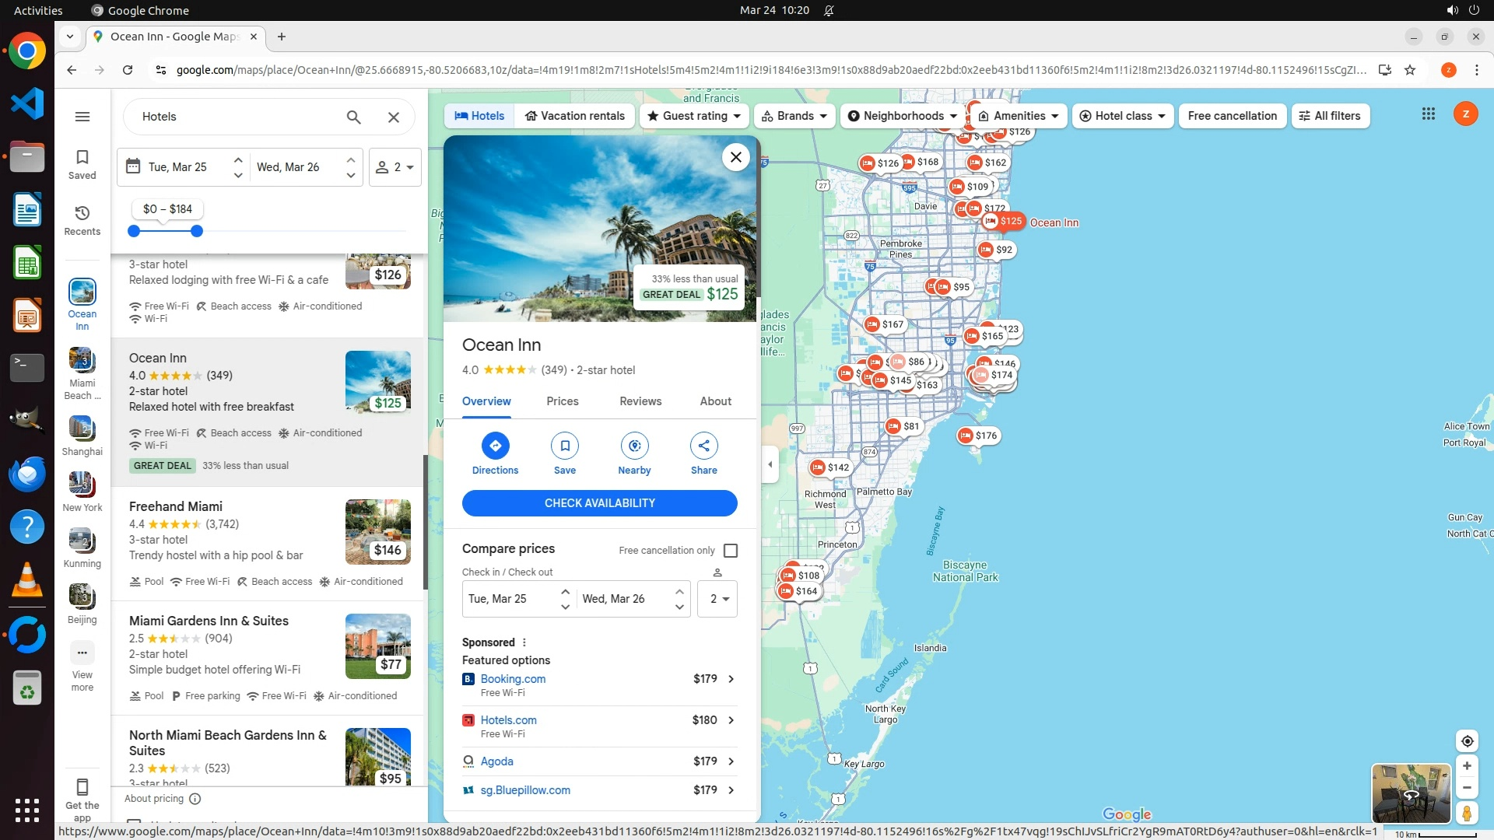Click the Directions icon for Ocean Inn
Viewport: 1494px width, 840px height.
click(495, 446)
